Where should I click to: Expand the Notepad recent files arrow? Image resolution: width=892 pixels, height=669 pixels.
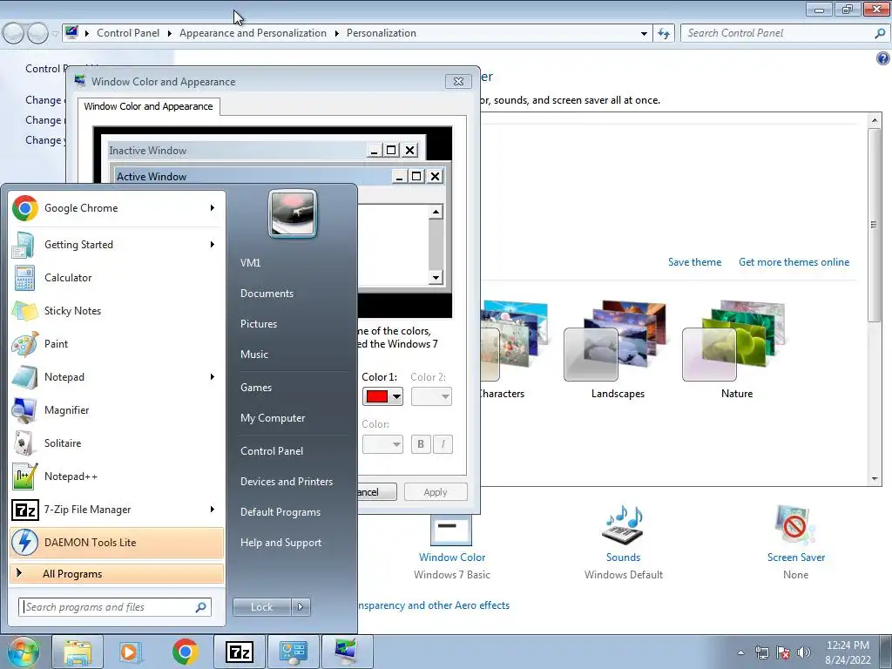[213, 376]
